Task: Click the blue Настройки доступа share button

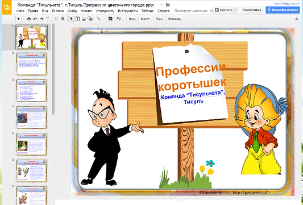Action: 283,10
